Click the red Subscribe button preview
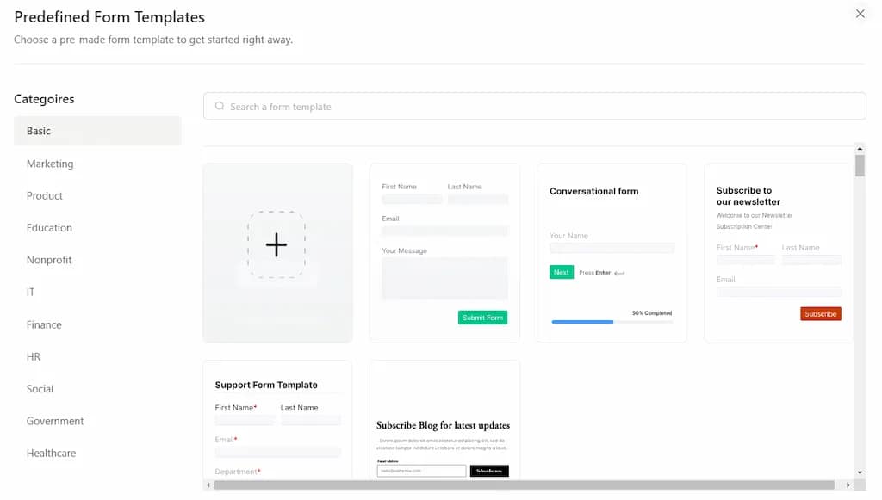 (821, 313)
